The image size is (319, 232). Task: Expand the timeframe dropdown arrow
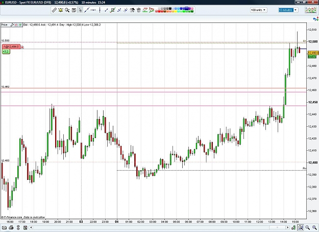coord(296,10)
